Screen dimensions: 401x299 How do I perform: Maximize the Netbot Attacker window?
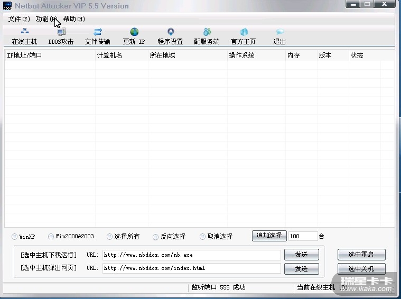point(367,4)
